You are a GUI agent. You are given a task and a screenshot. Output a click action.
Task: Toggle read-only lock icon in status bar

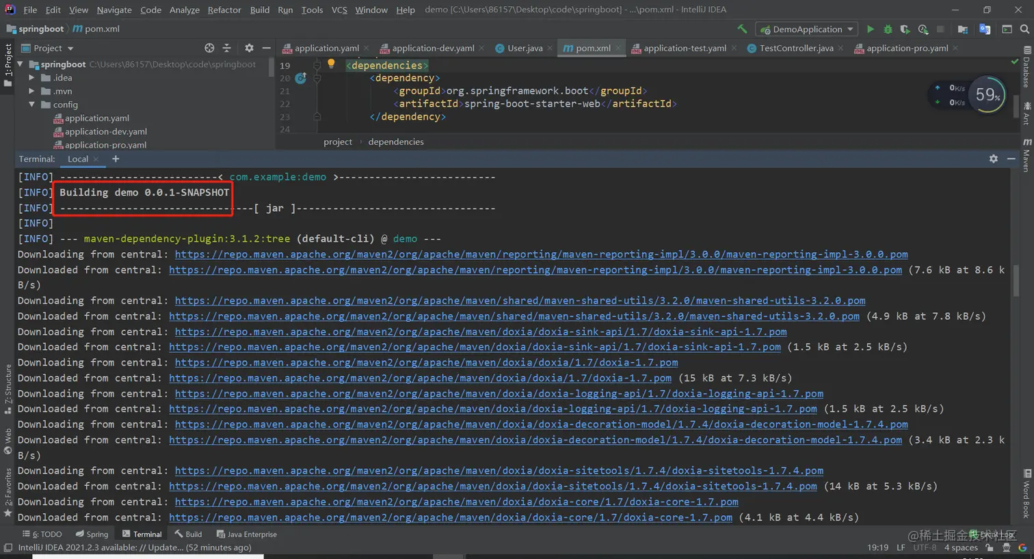[989, 547]
